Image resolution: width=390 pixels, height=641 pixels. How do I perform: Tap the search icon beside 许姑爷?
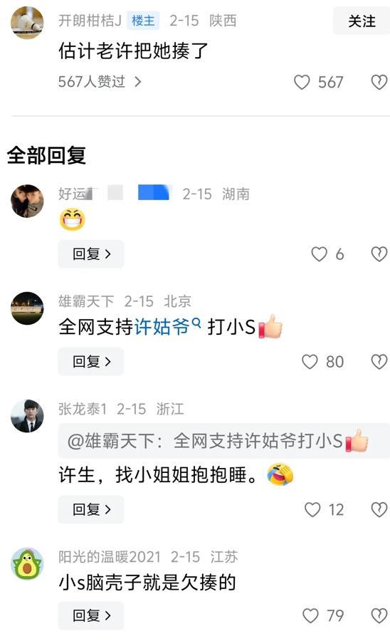pyautogui.click(x=196, y=323)
